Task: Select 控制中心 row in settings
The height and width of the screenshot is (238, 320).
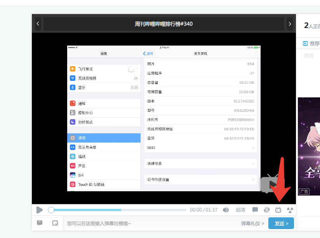Action: tap(104, 113)
